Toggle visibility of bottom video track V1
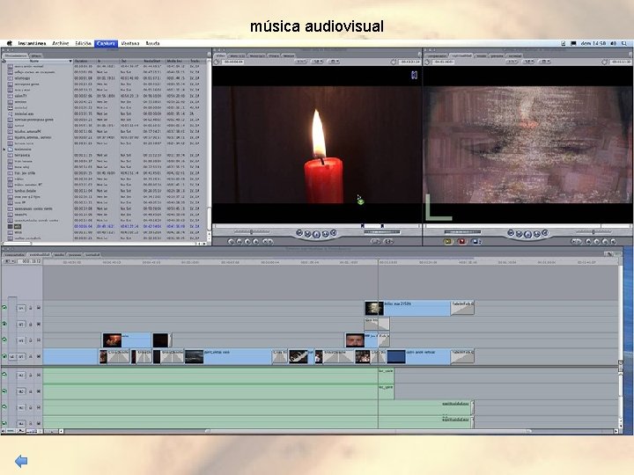Image resolution: width=634 pixels, height=475 pixels. click(4, 356)
